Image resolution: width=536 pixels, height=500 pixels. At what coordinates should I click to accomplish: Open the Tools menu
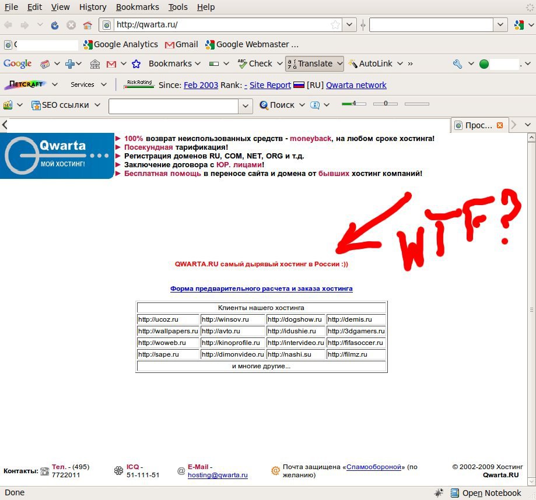[x=178, y=7]
